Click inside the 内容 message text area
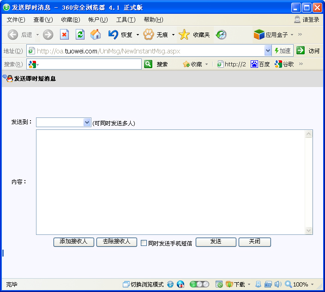325x292 pixels. click(x=170, y=182)
